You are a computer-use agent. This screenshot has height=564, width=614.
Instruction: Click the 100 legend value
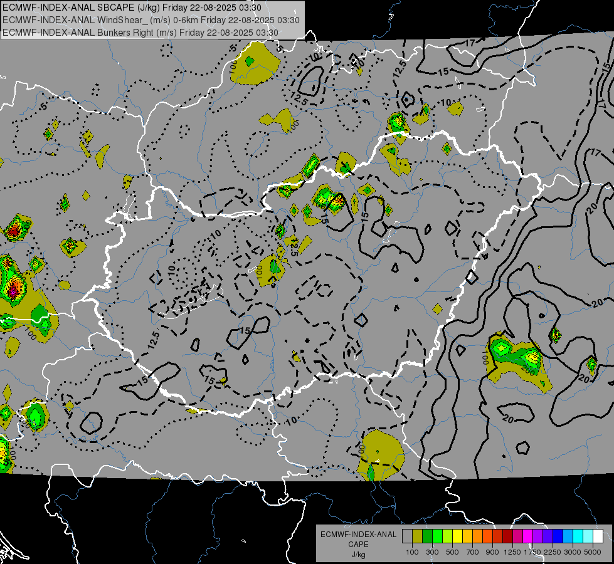(412, 552)
